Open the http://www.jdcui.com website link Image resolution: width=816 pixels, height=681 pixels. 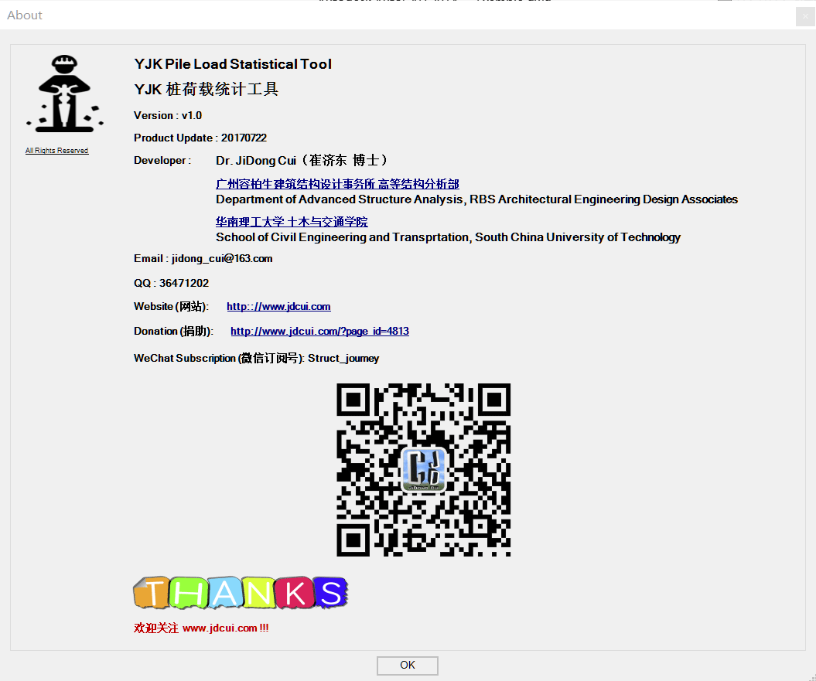[278, 306]
